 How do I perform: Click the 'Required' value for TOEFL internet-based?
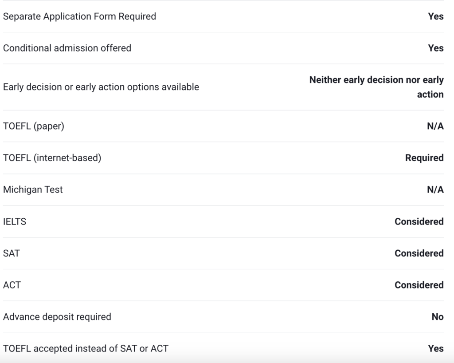pos(424,158)
